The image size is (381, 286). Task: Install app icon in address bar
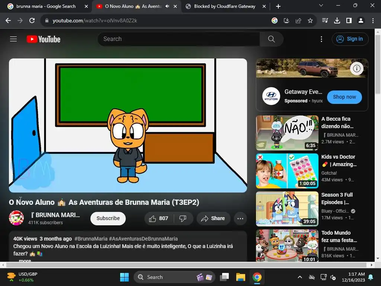coord(286,21)
